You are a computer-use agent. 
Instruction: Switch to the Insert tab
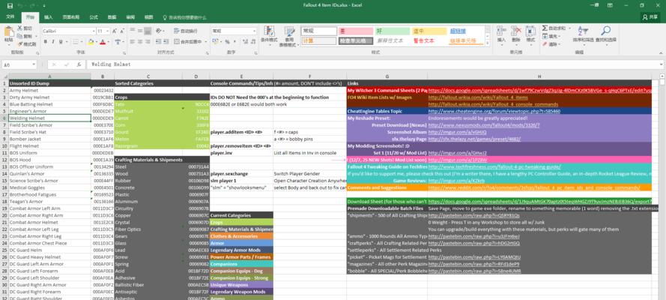(49, 17)
